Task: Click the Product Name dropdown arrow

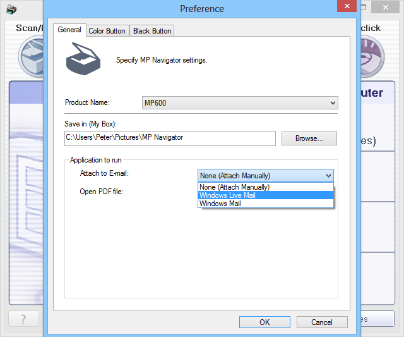Action: (x=333, y=103)
